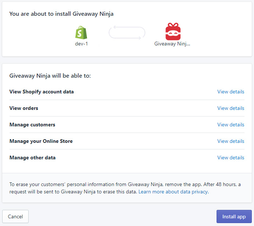Select the Manage customers permission title
This screenshot has width=254, height=226.
coord(32,125)
